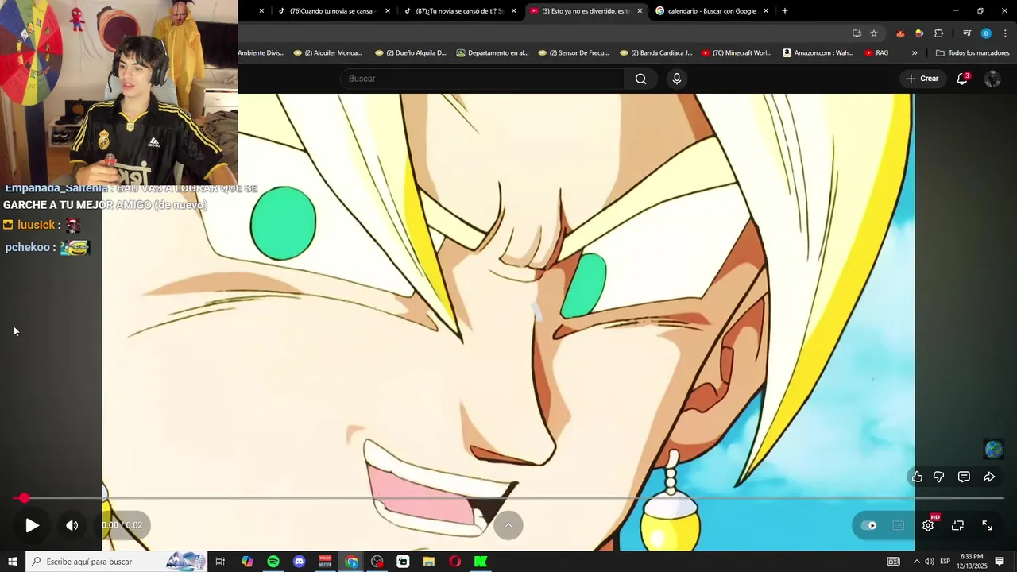Open the Amazon.com bookmark
The image size is (1017, 572).
coord(818,53)
